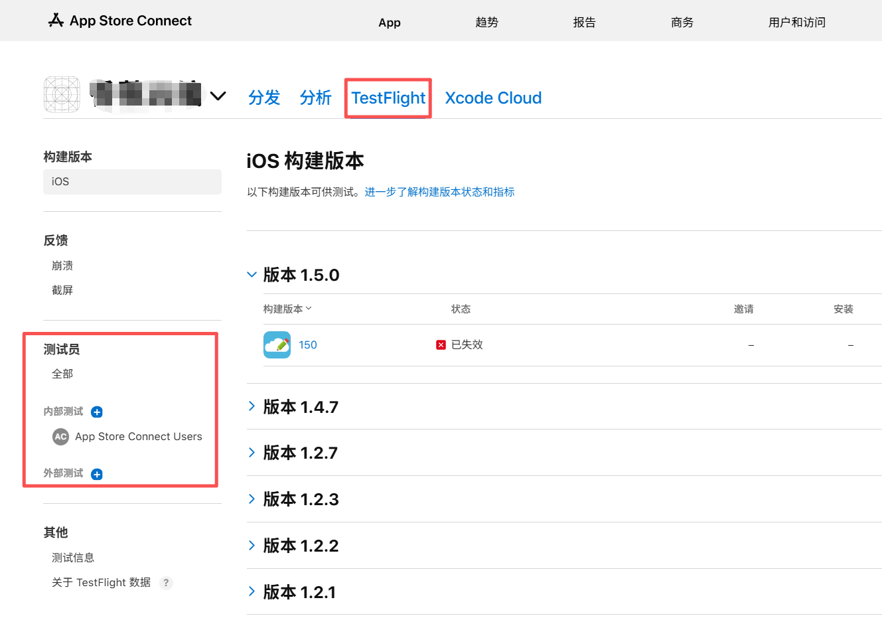Screen dimensions: 882x624
Task: Click the App Store Connect logo icon
Action: [56, 21]
